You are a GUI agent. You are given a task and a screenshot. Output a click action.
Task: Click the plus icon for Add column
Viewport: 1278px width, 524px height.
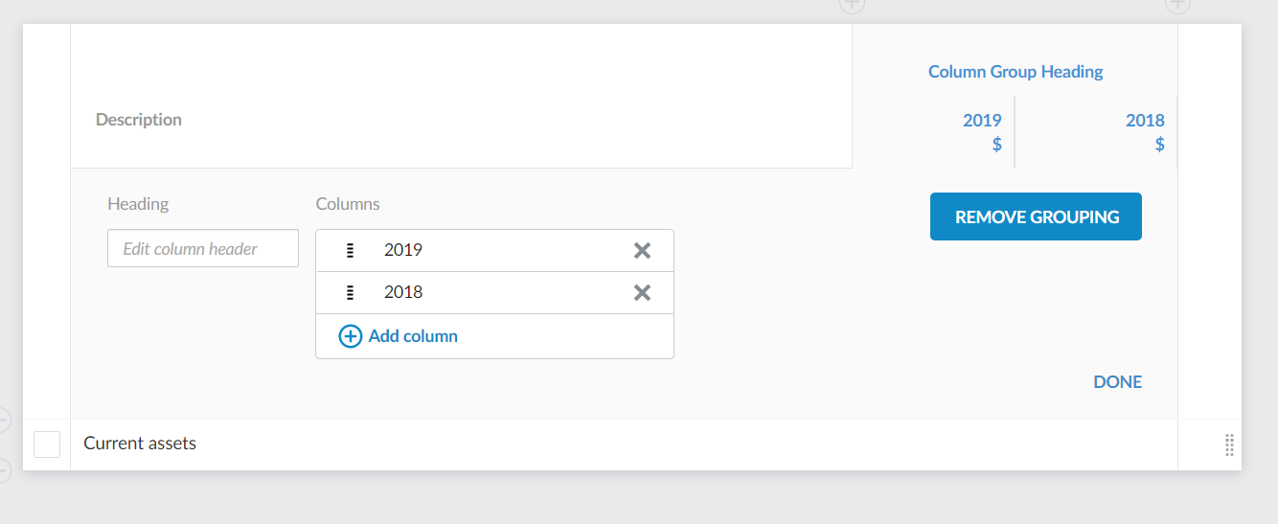tap(351, 336)
